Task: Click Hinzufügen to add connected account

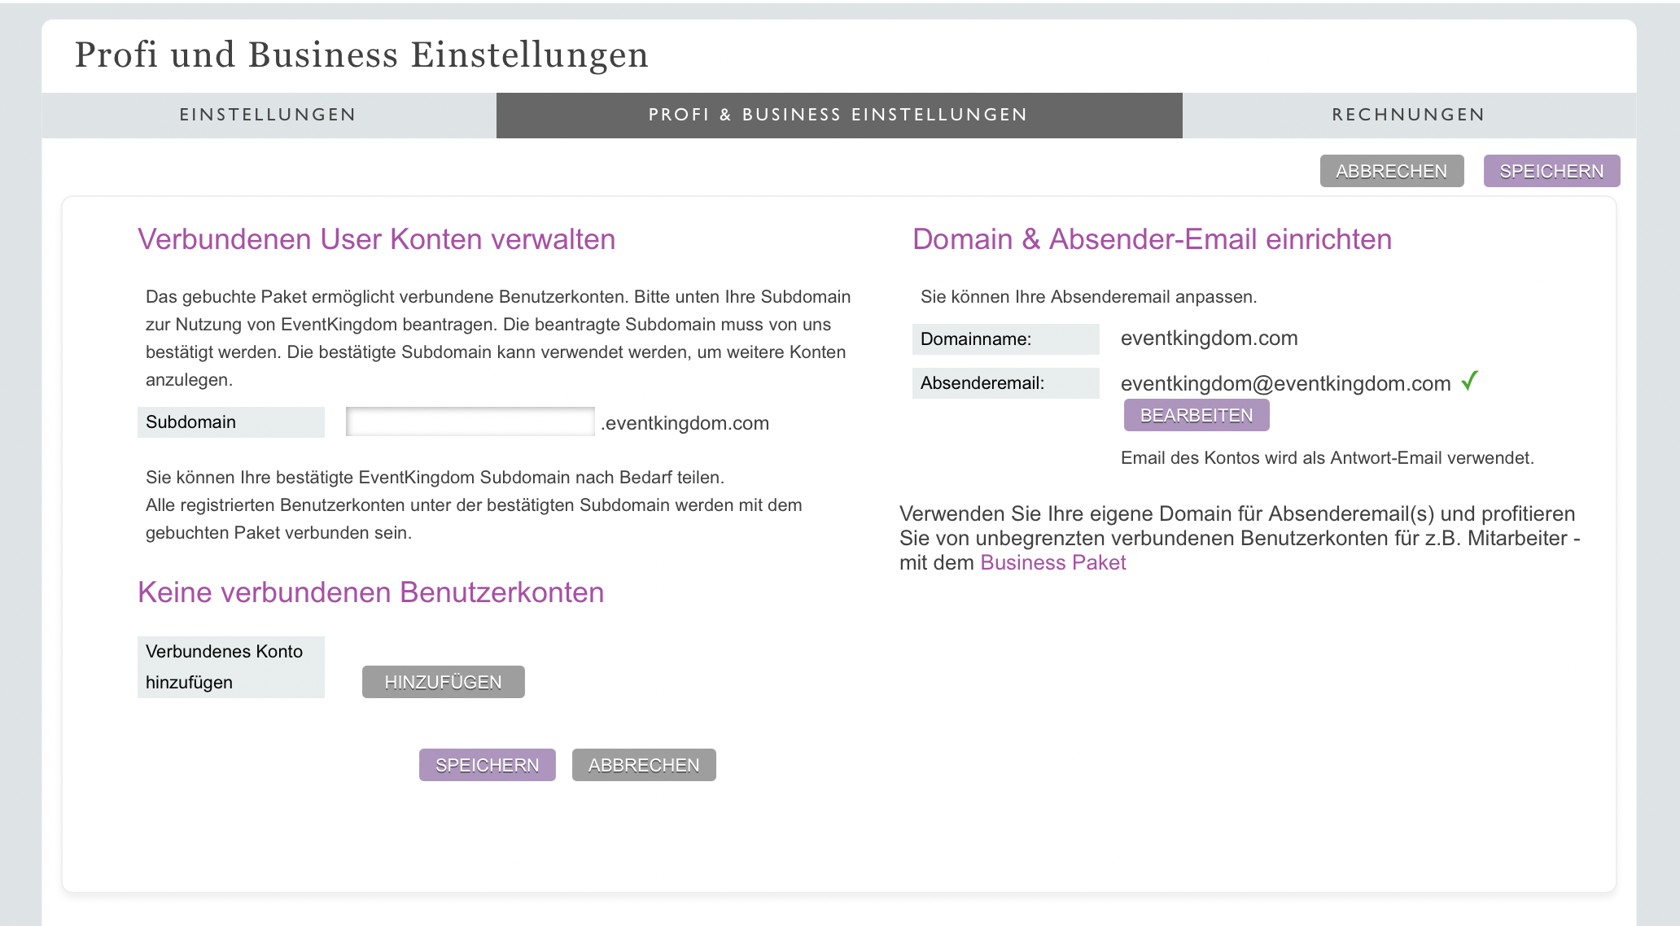Action: coord(444,682)
